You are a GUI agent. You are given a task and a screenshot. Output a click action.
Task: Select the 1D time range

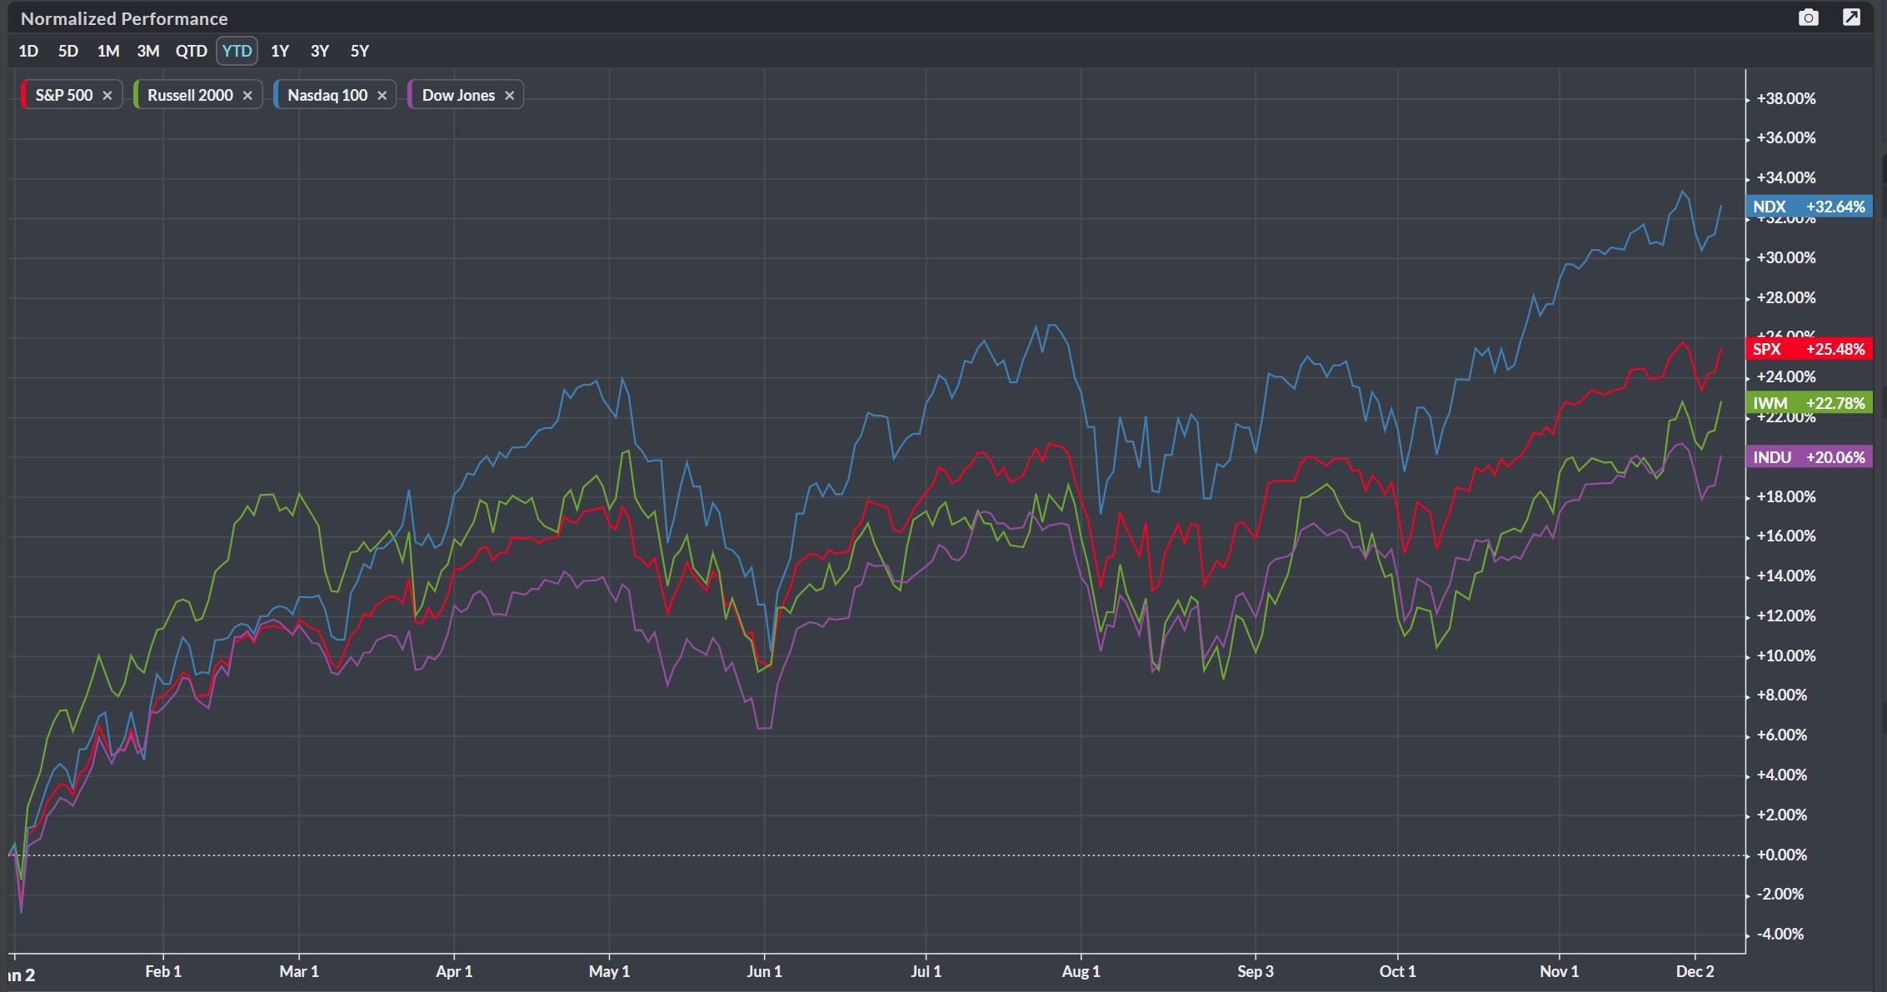click(x=28, y=51)
